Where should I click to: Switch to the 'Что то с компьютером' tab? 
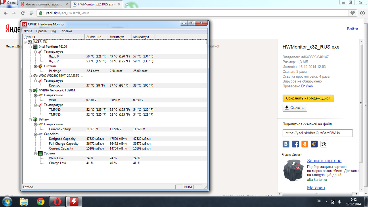(44, 5)
